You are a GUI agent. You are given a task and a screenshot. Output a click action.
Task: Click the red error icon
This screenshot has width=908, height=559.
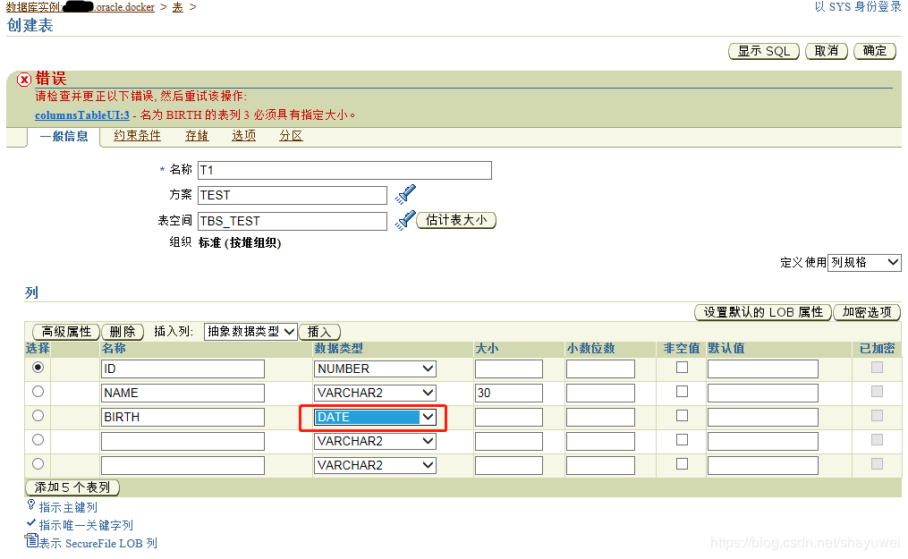pos(24,80)
